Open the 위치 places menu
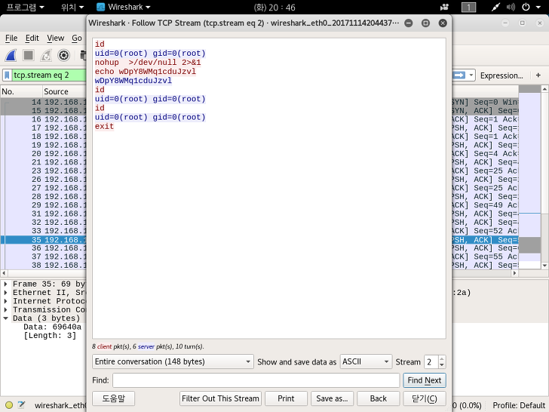The height and width of the screenshot is (412, 549). point(72,7)
